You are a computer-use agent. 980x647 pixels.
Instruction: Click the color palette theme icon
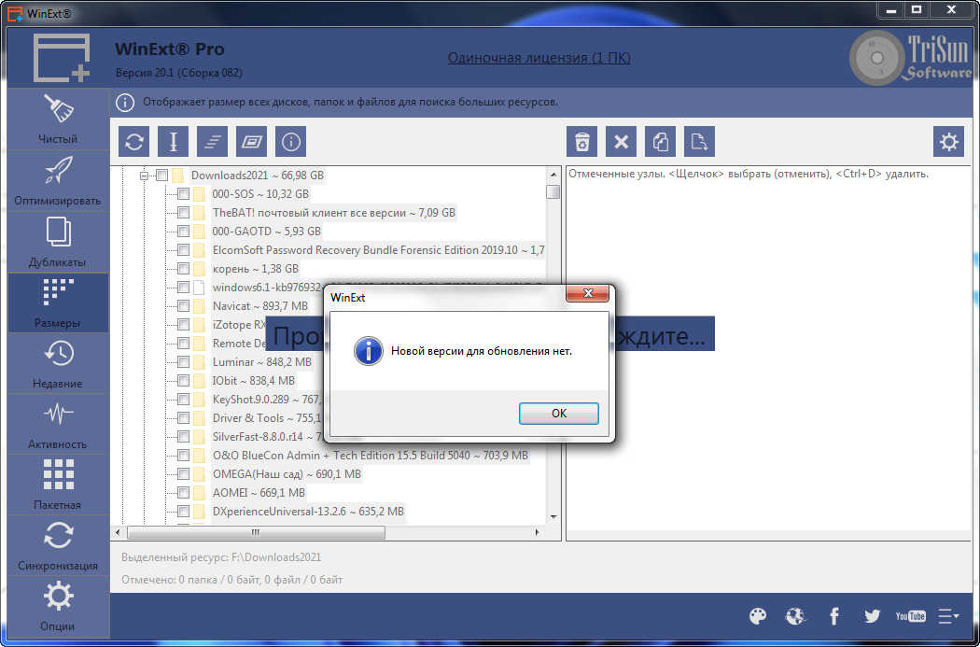(758, 616)
